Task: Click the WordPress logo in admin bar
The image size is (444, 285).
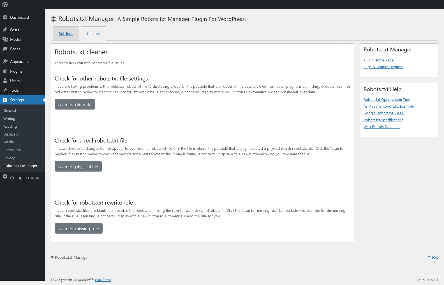Action: (x=5, y=4)
